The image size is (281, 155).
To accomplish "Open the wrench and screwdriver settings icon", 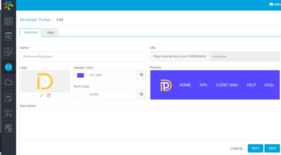I will coord(8,113).
